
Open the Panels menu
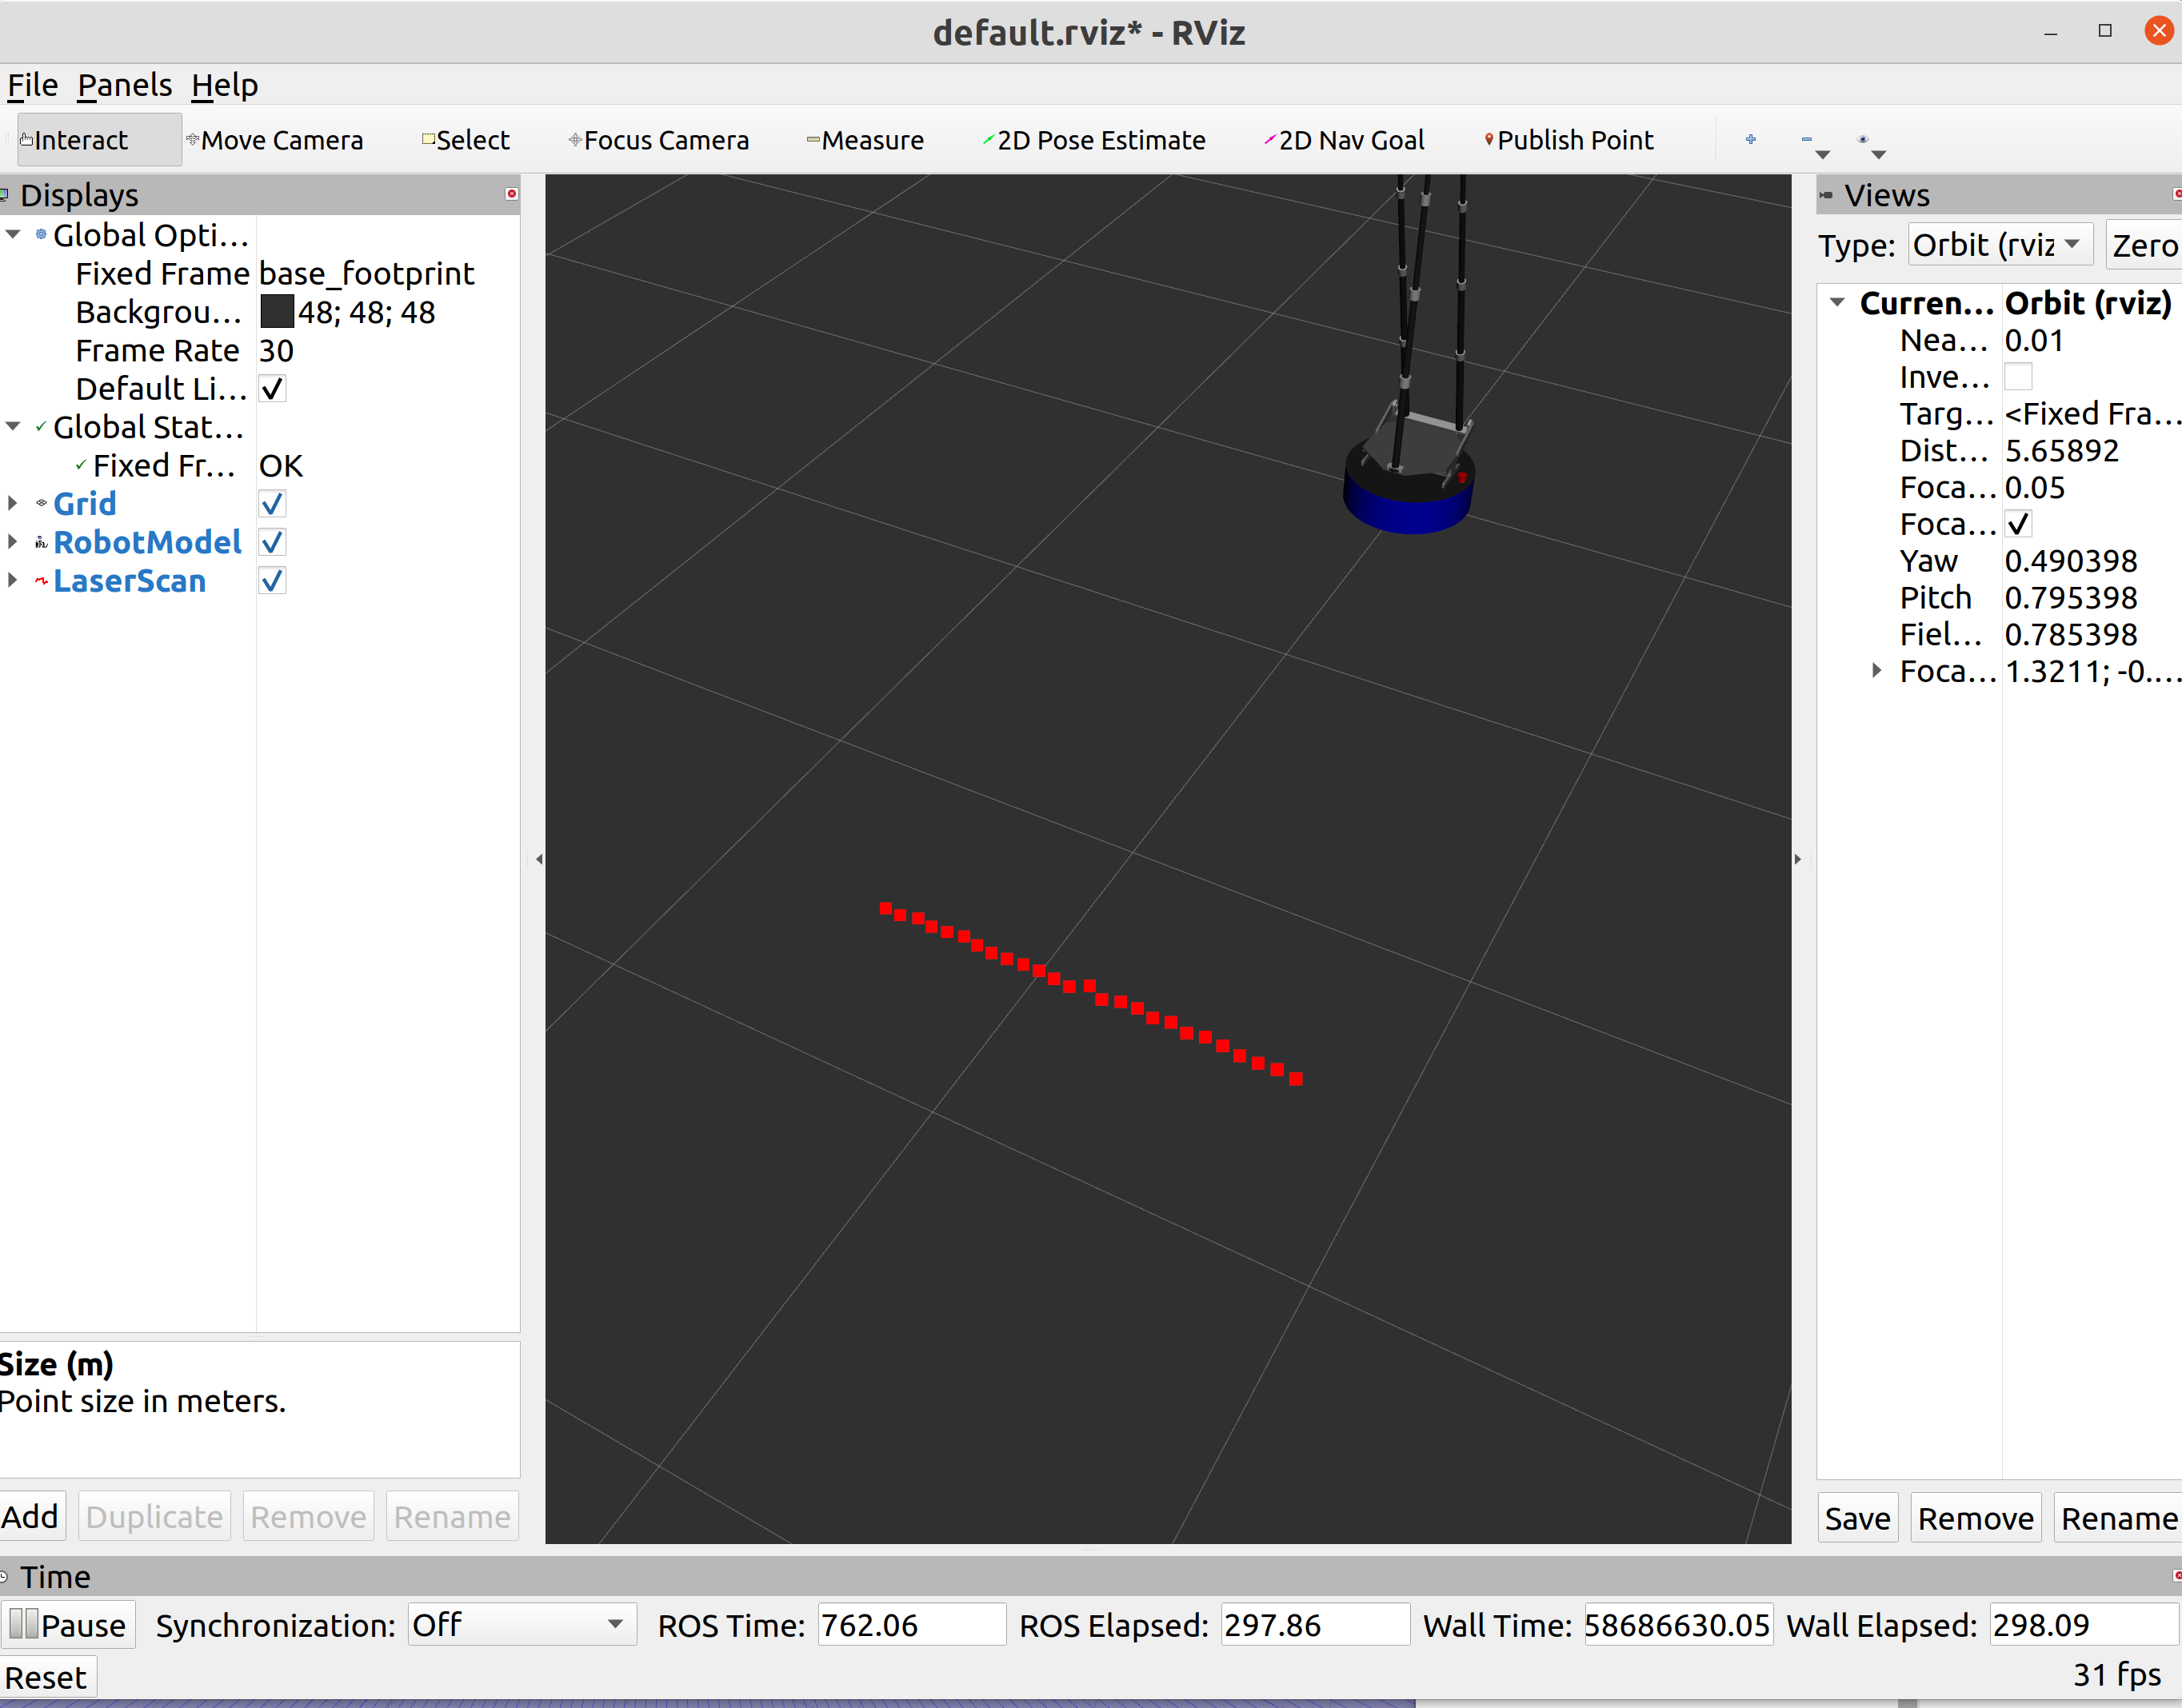tap(125, 85)
